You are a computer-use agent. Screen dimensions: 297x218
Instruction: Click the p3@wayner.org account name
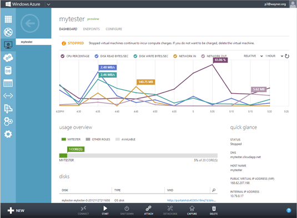(275, 4)
